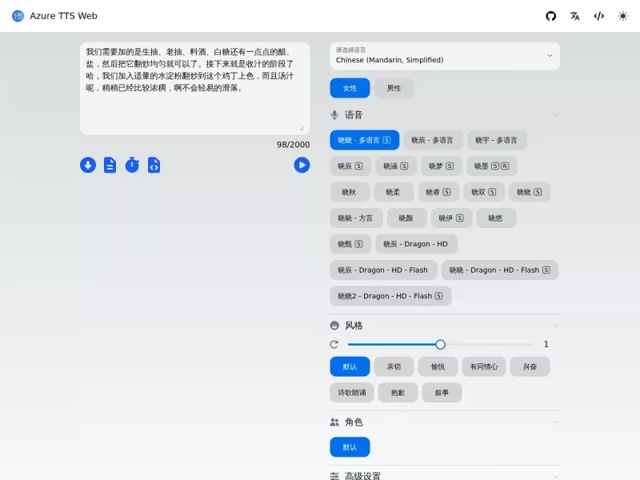Choose the 晓涵 voice

click(396, 166)
